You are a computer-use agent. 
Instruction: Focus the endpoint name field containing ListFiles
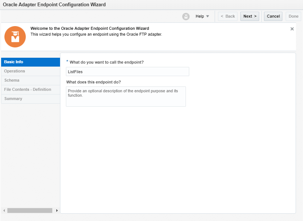(x=127, y=72)
